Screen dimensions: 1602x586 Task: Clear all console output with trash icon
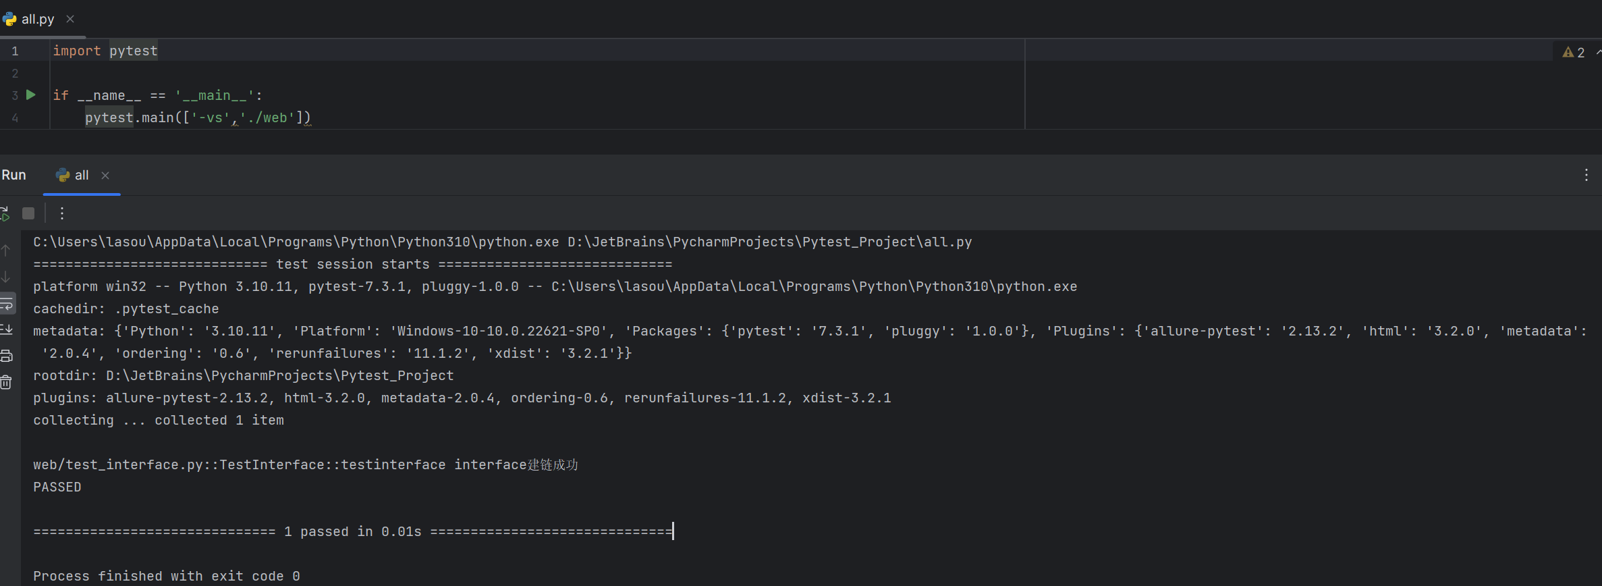pyautogui.click(x=6, y=382)
